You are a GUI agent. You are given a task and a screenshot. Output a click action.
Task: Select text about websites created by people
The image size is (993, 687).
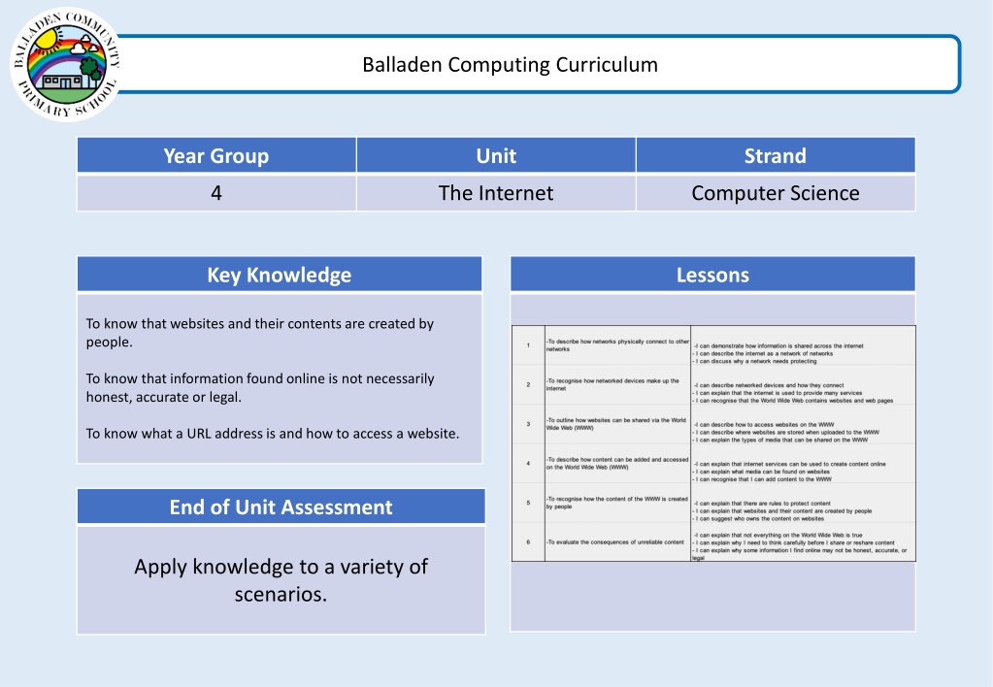tap(259, 333)
